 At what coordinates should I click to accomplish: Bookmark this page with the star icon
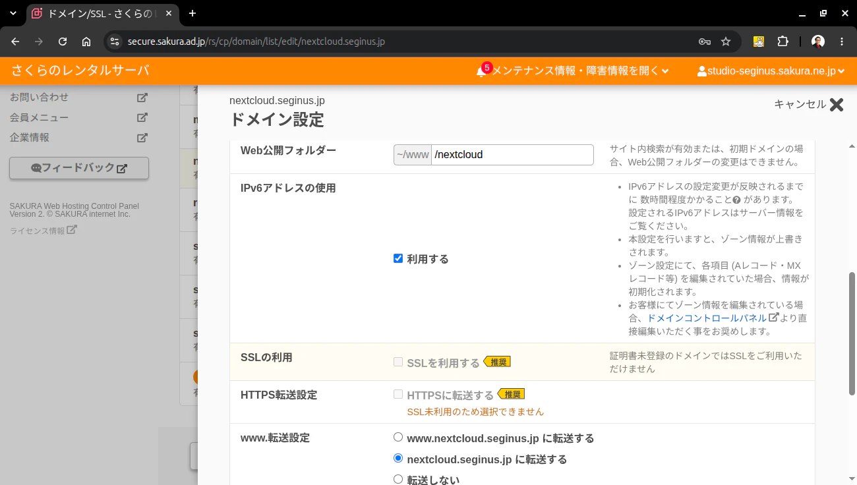click(726, 42)
